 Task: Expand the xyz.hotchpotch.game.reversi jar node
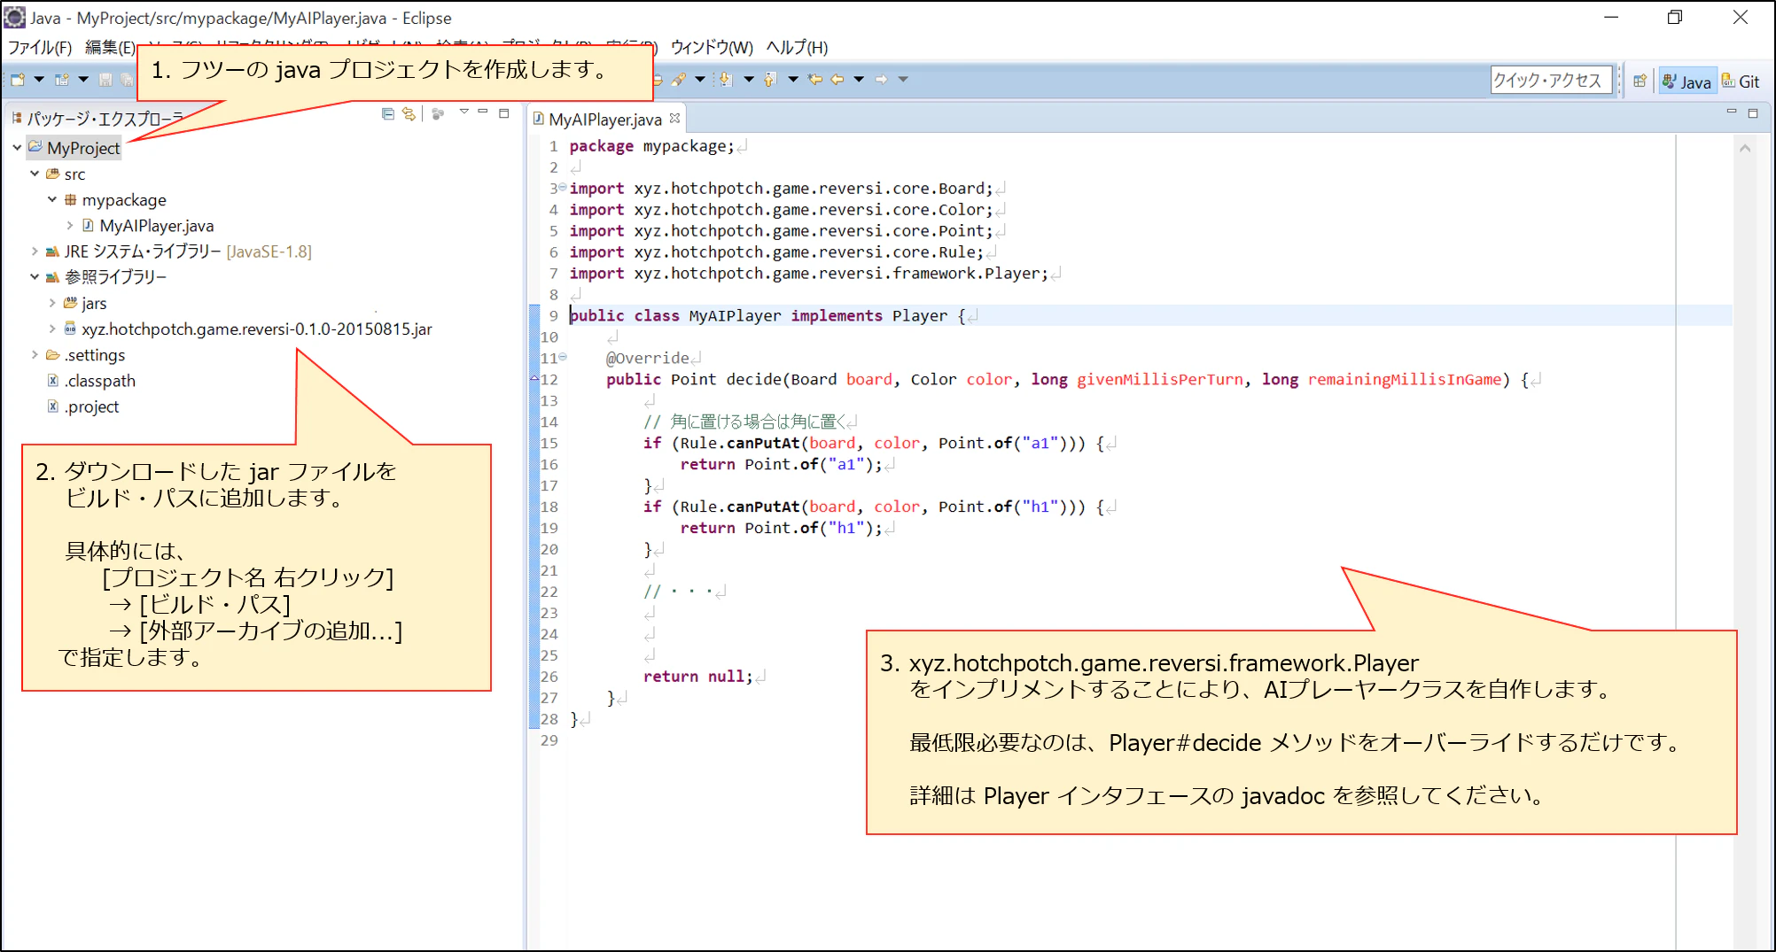(x=52, y=329)
